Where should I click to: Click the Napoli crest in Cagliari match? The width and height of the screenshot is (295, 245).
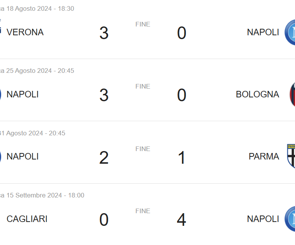pos(290,219)
